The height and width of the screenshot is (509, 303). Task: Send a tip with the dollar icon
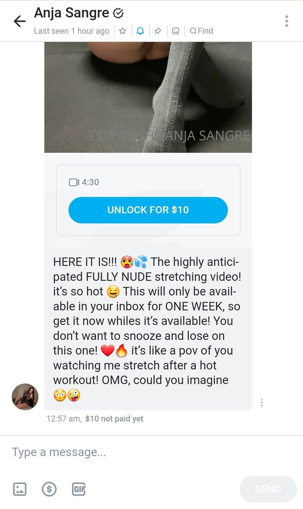coord(49,488)
